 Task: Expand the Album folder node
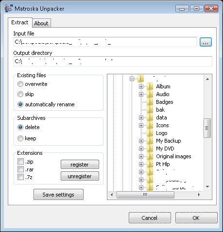point(141,86)
